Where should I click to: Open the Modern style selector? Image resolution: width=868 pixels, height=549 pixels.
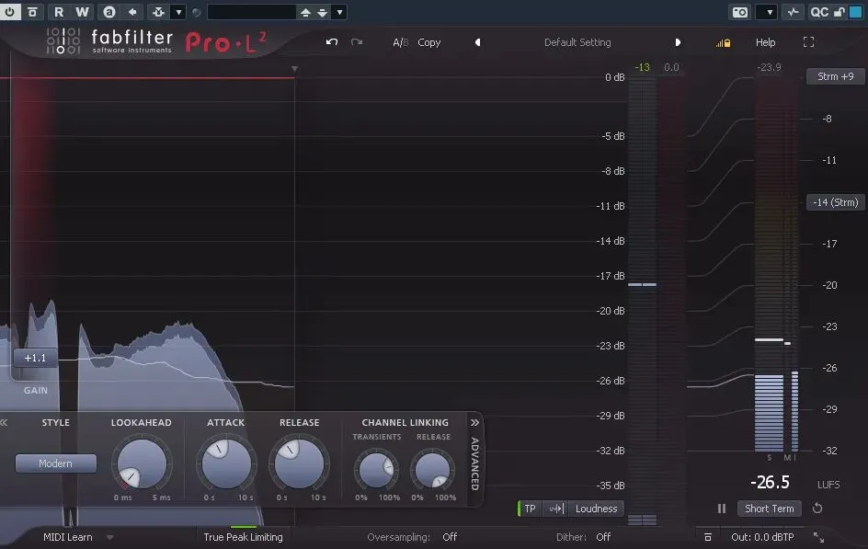click(x=56, y=463)
